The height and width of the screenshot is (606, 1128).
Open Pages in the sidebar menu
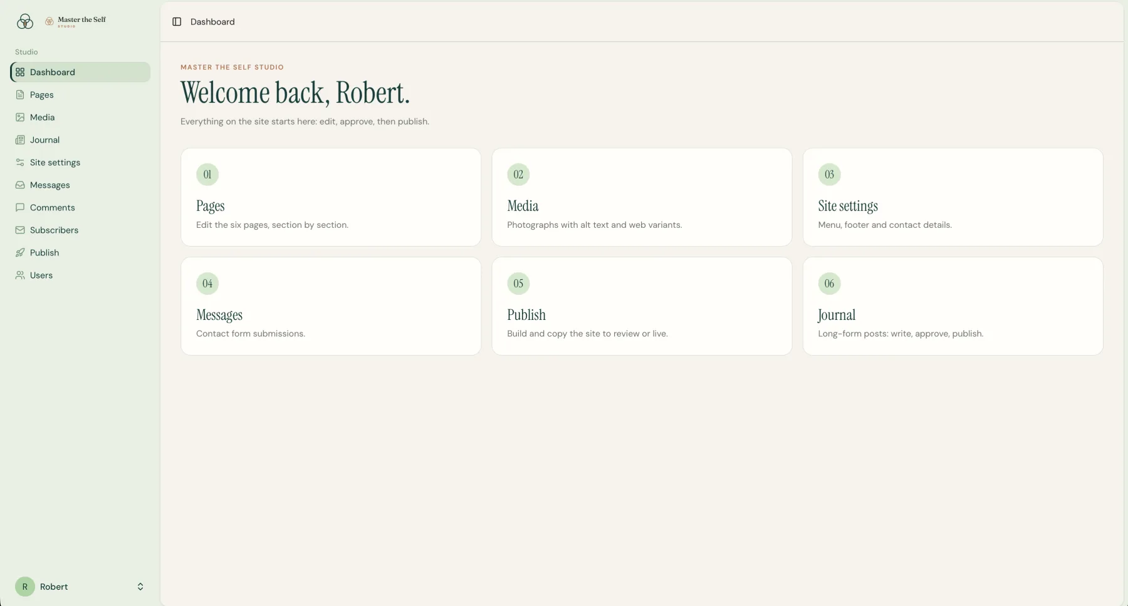(x=80, y=95)
